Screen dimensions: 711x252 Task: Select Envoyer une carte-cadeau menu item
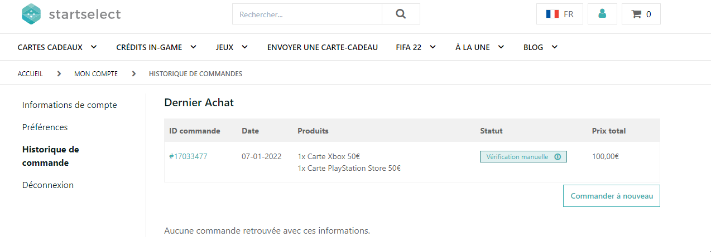point(323,47)
